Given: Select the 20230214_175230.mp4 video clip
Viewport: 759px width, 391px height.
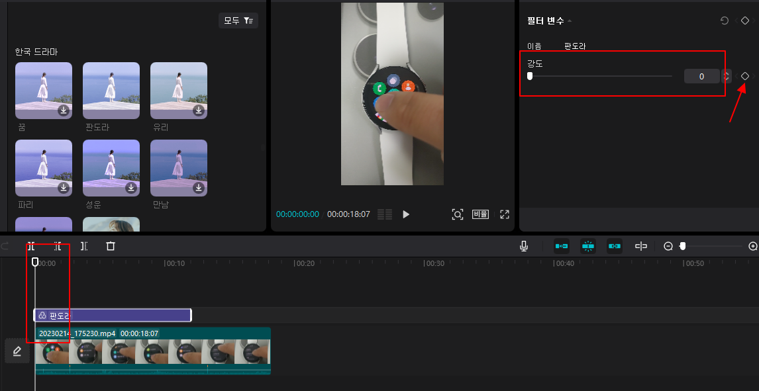Looking at the screenshot, I should pos(153,351).
